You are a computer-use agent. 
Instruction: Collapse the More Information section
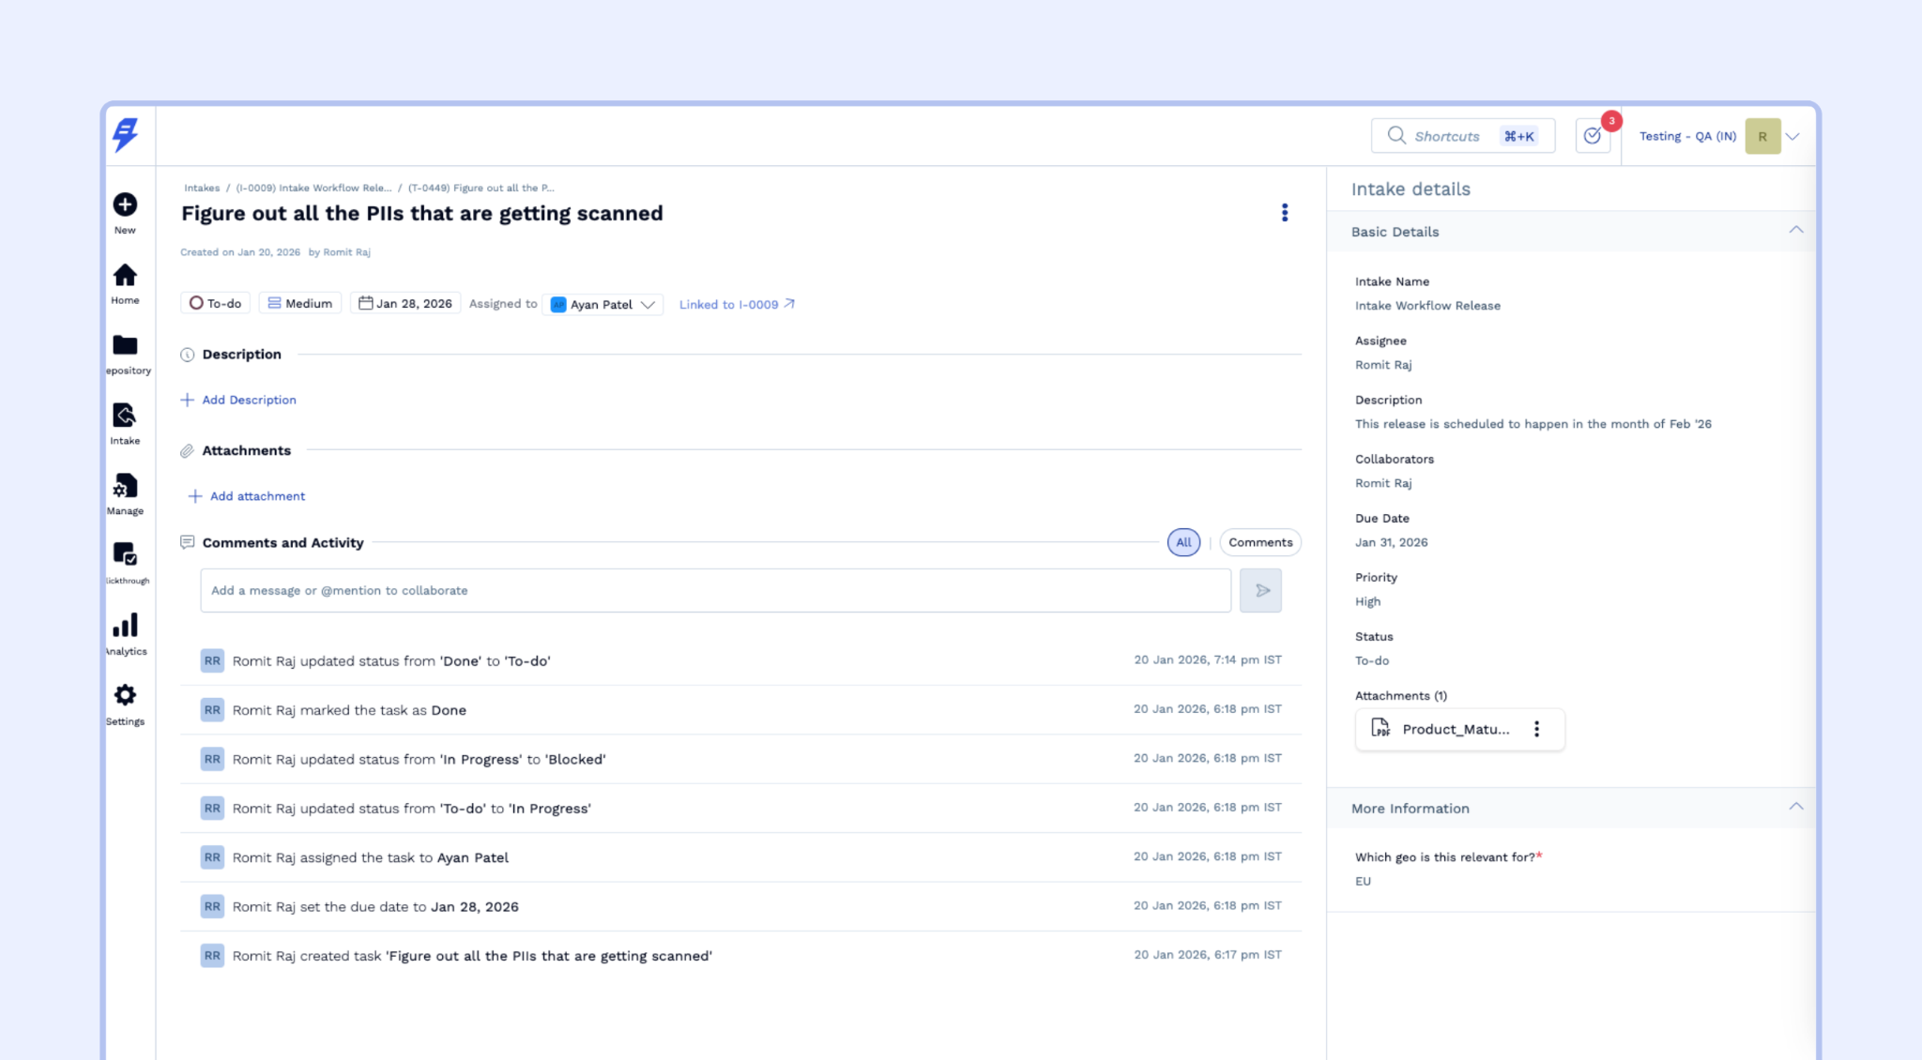click(1795, 808)
